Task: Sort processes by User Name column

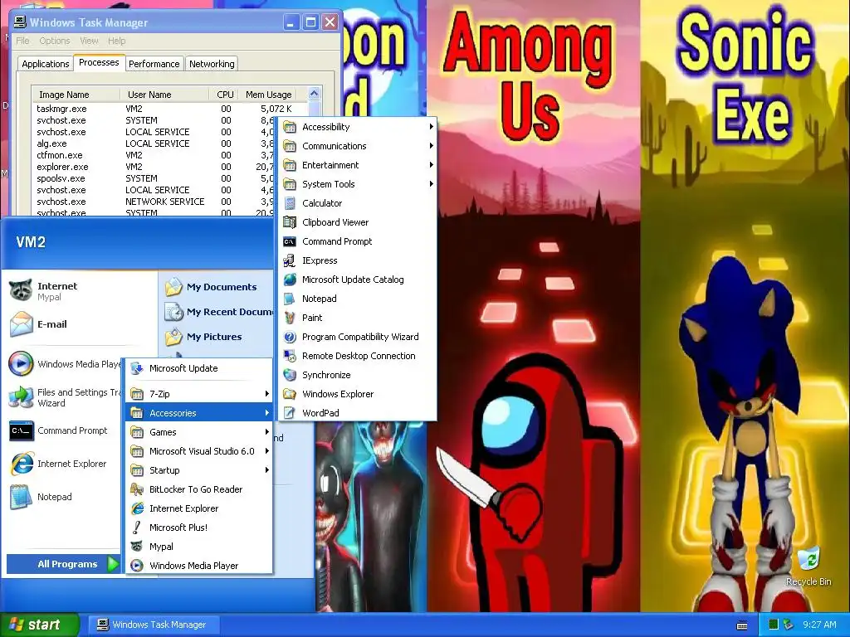Action: pyautogui.click(x=164, y=95)
